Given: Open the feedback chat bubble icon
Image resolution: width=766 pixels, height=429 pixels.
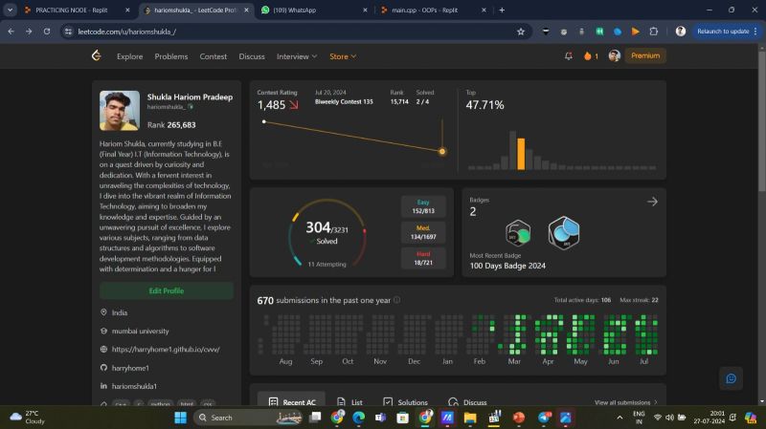Looking at the screenshot, I should coord(731,378).
